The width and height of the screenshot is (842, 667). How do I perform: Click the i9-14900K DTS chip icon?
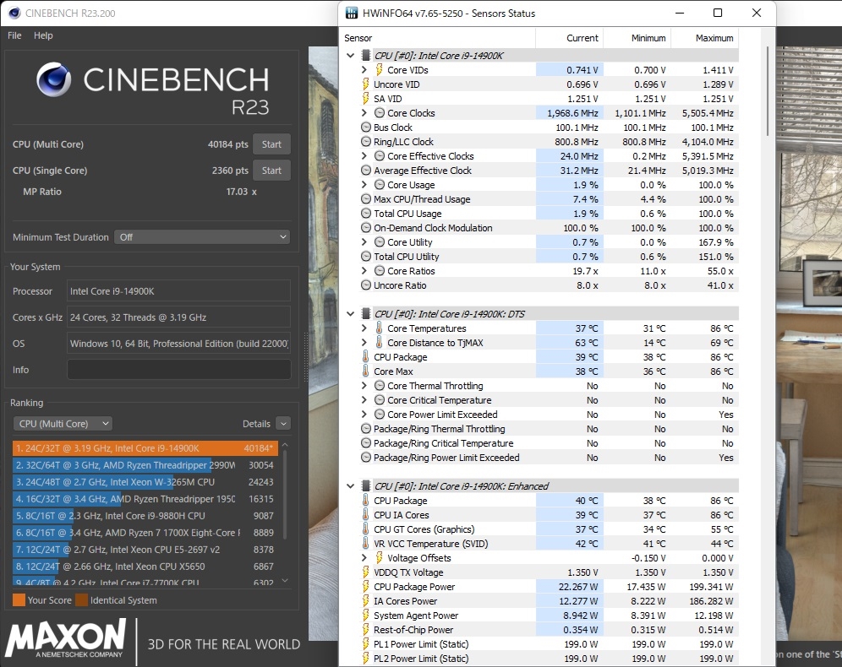pos(366,314)
